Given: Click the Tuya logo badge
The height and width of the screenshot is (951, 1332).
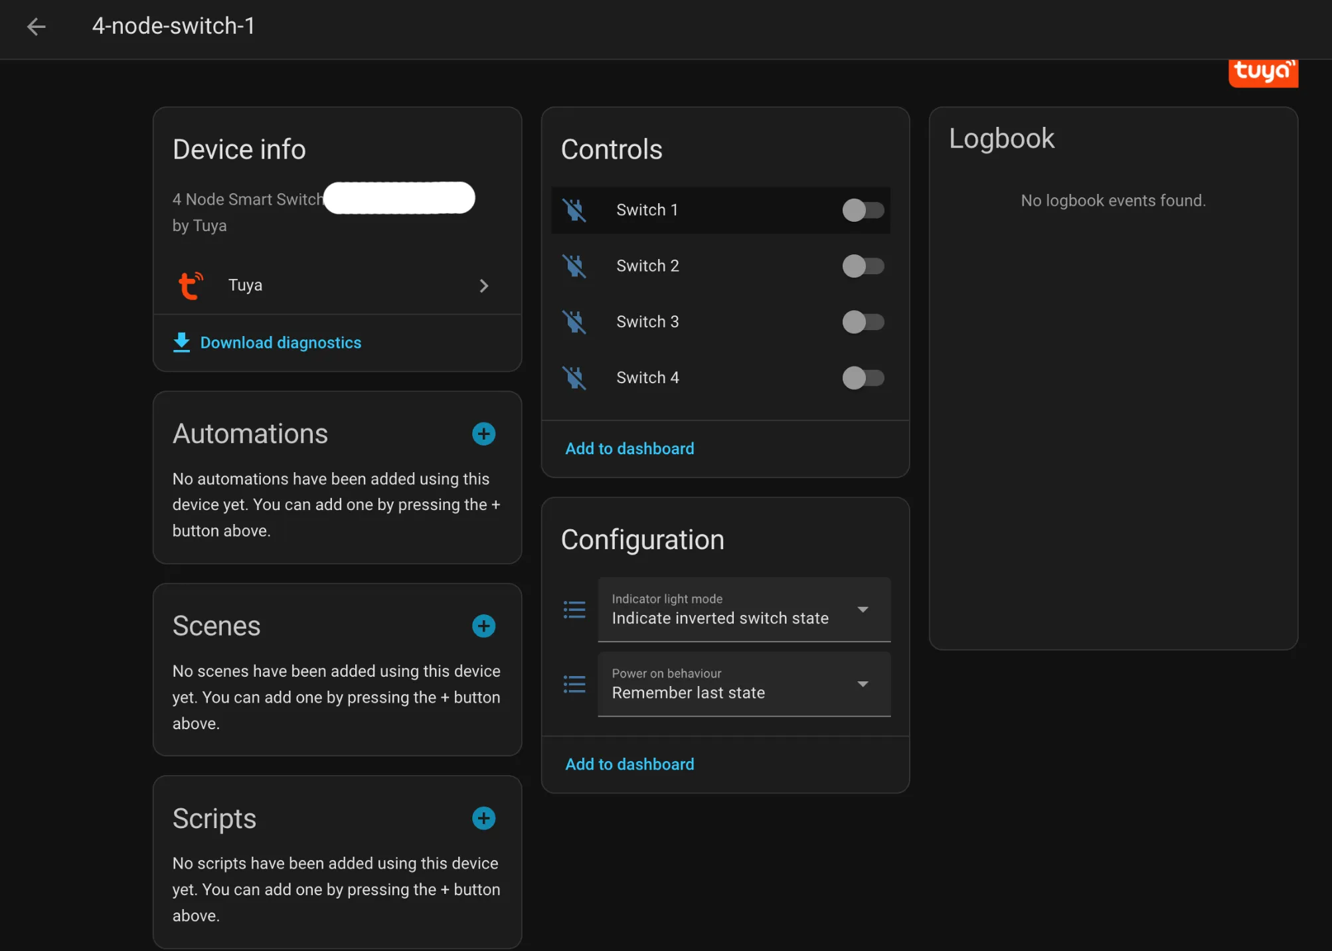Looking at the screenshot, I should point(1262,72).
